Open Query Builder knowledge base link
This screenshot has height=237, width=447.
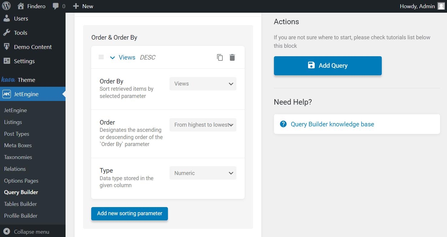(332, 124)
